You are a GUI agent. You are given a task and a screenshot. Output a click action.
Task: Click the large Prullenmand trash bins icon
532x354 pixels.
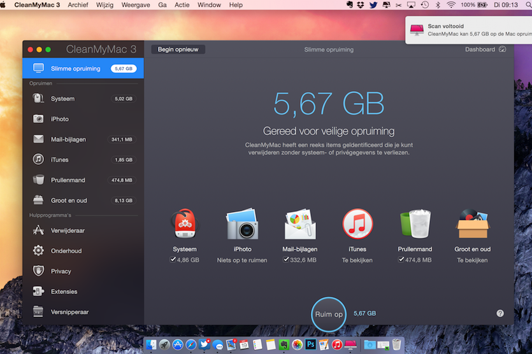415,223
